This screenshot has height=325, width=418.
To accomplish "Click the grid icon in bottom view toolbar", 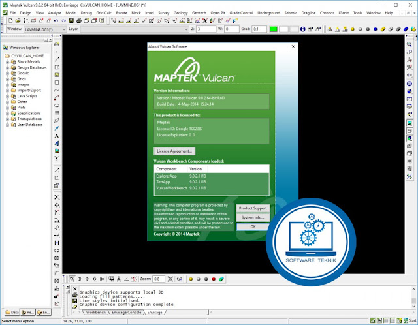I will (x=102, y=279).
